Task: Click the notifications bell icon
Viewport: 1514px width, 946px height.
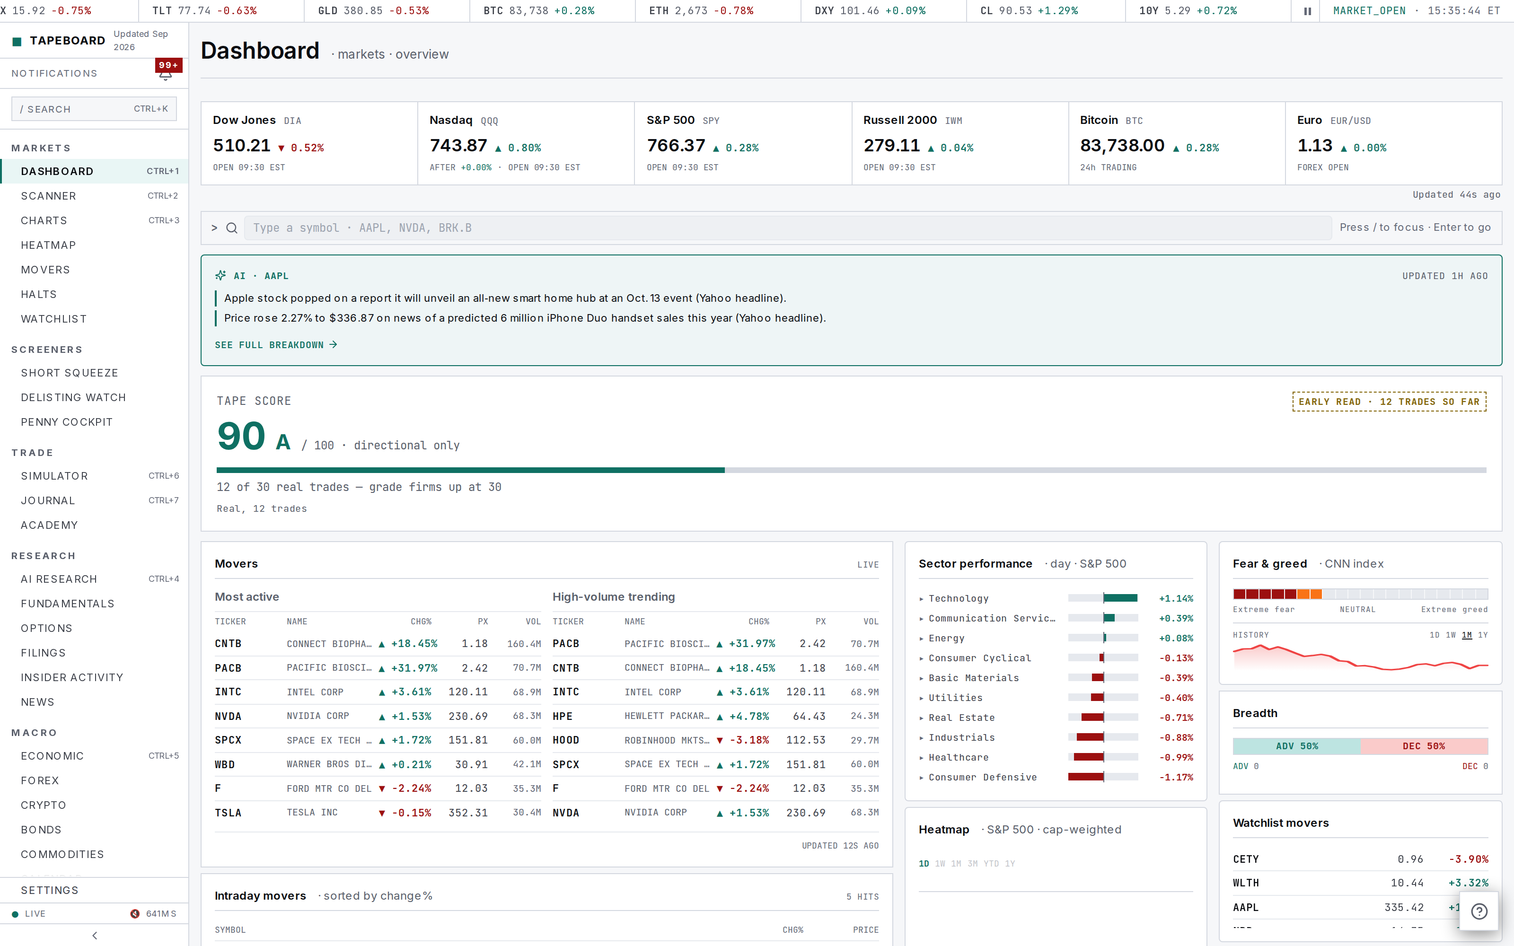Action: click(x=165, y=75)
